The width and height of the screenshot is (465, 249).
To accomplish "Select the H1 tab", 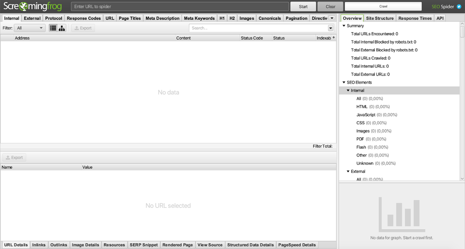I will pos(222,18).
